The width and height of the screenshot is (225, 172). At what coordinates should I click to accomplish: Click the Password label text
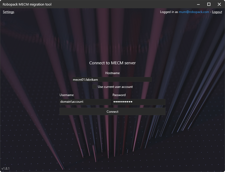119,95
